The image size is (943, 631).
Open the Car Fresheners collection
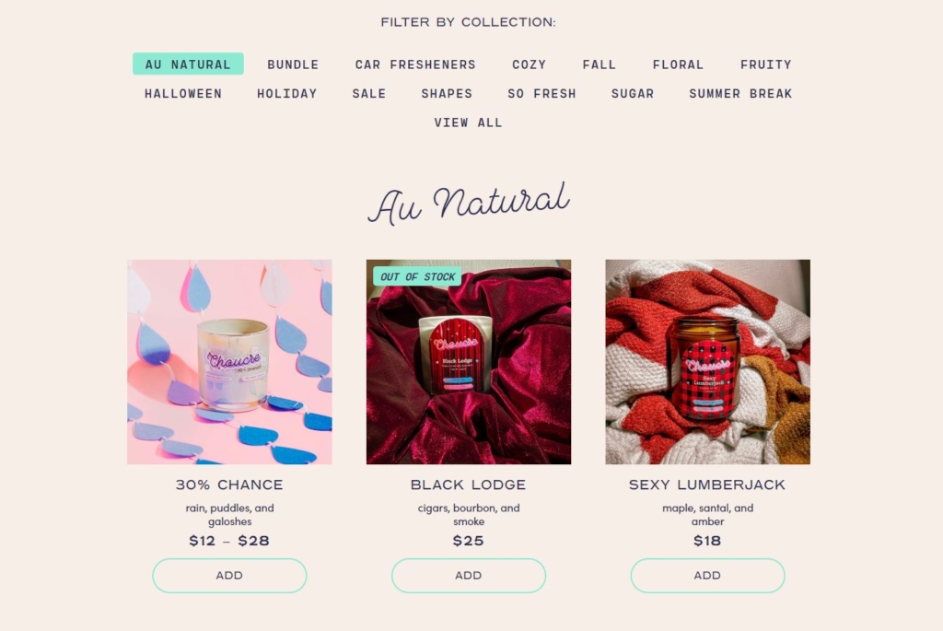tap(415, 64)
